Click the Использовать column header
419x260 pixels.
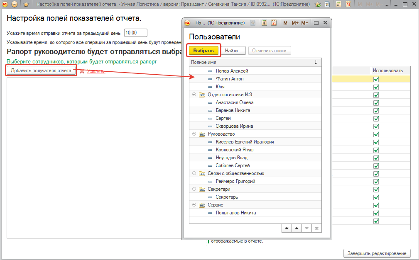[390, 70]
